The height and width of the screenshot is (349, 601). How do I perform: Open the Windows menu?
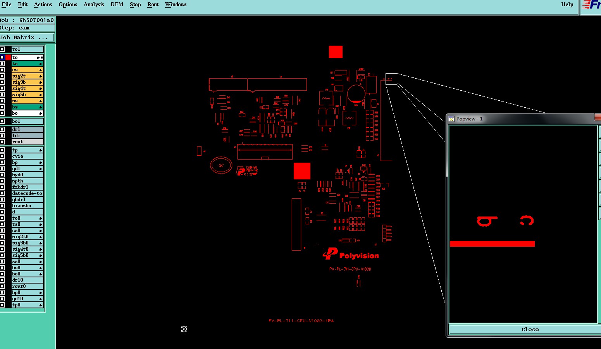tap(176, 5)
